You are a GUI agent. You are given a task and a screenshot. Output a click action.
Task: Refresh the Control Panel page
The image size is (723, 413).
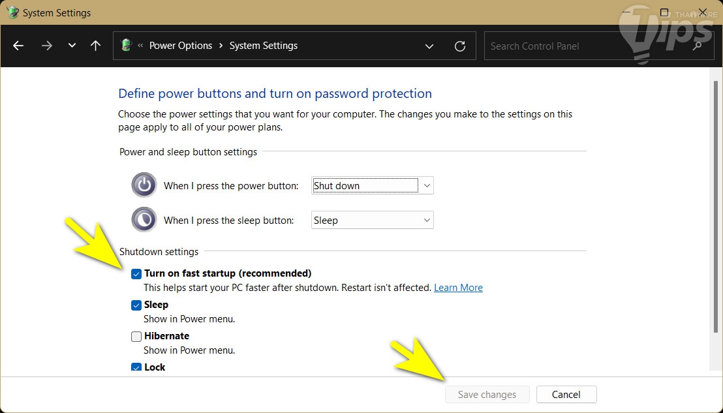pos(460,46)
